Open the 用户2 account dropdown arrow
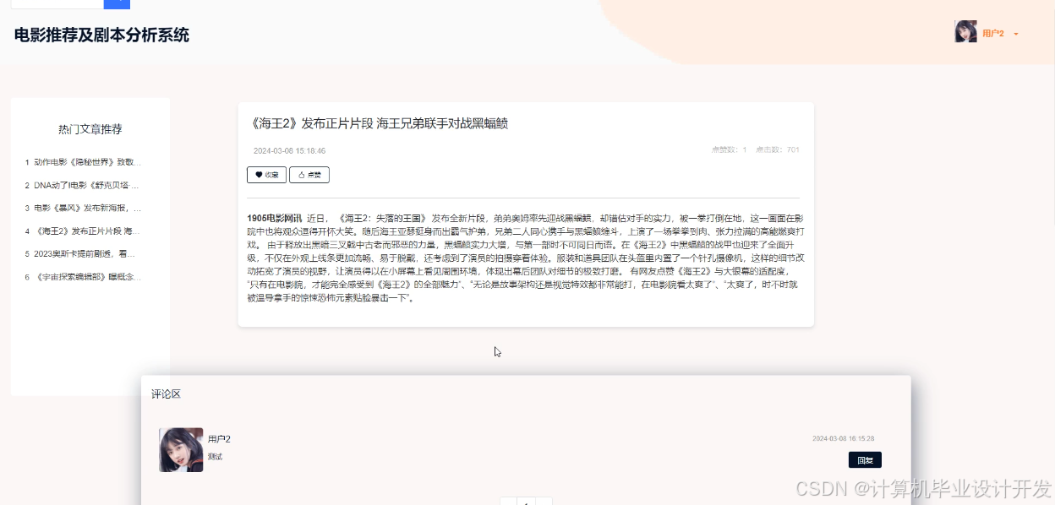Image resolution: width=1055 pixels, height=505 pixels. pos(1016,34)
